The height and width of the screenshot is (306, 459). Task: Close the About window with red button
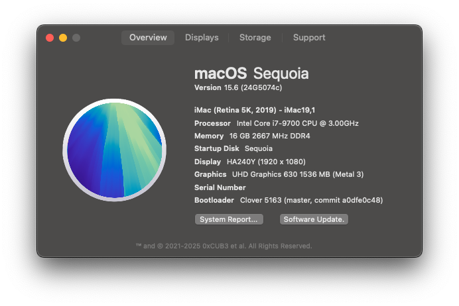tap(50, 38)
